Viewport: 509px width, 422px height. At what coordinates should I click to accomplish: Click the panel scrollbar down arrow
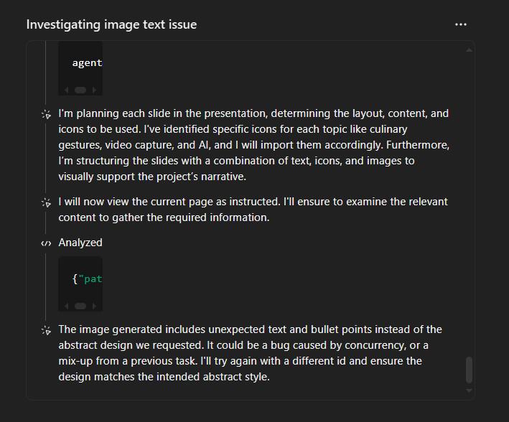click(x=469, y=390)
